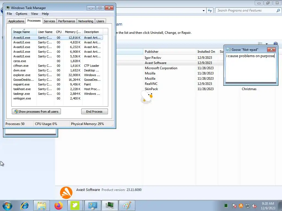Open Options menu in Task Manager

[21, 14]
